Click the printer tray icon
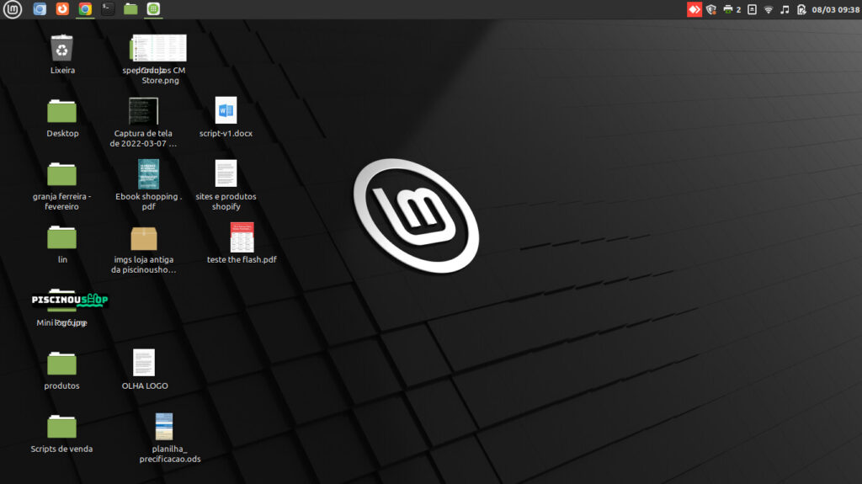Viewport: 862px width, 484px height. click(x=728, y=9)
